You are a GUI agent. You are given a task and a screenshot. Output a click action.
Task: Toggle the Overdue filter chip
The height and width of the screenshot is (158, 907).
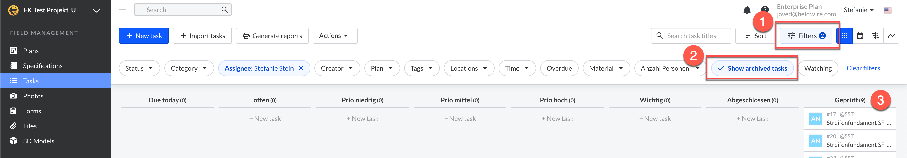click(x=559, y=68)
